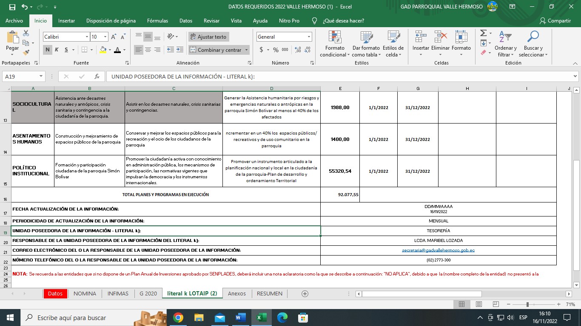This screenshot has width=581, height=326.
Task: Click the AutoSum sigma icon
Action: [x=483, y=33]
